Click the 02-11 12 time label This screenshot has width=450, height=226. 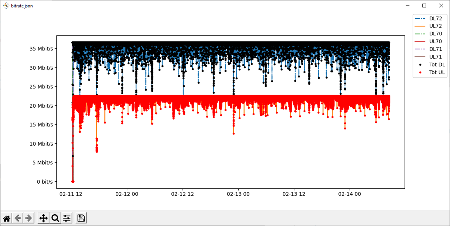[71, 194]
